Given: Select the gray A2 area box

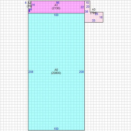Looking at the screenshot, I should [30, 5].
